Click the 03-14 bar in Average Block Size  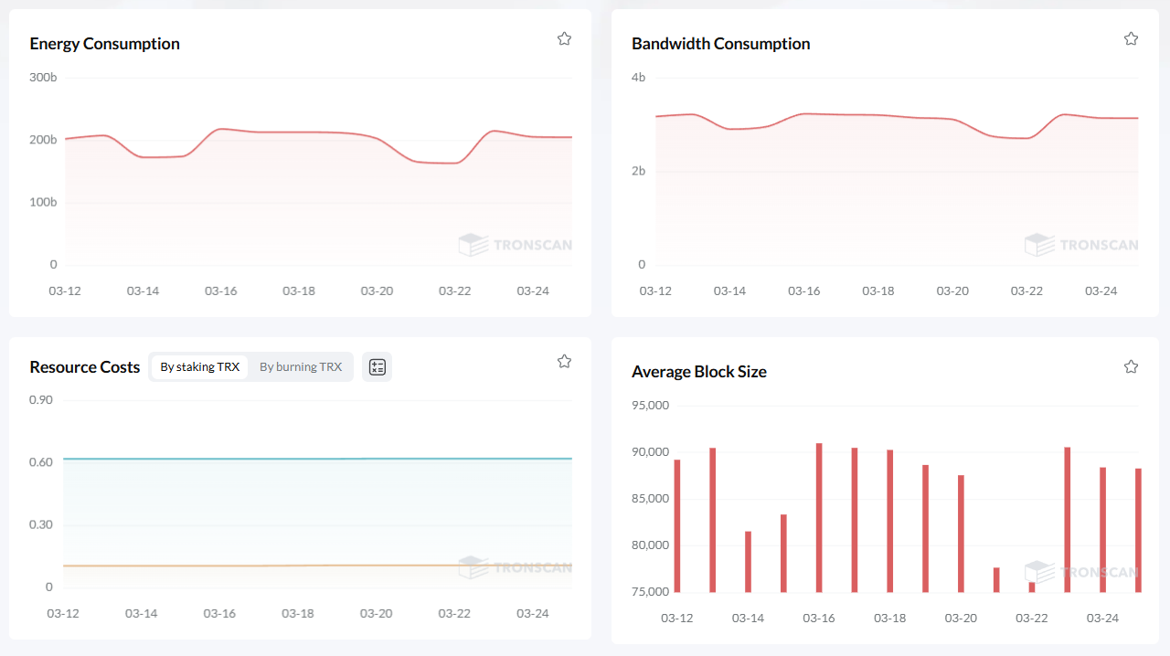point(748,562)
